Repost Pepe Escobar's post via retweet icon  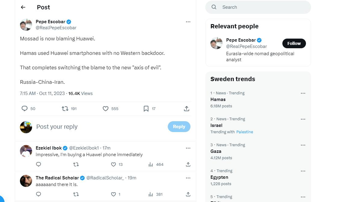[65, 109]
